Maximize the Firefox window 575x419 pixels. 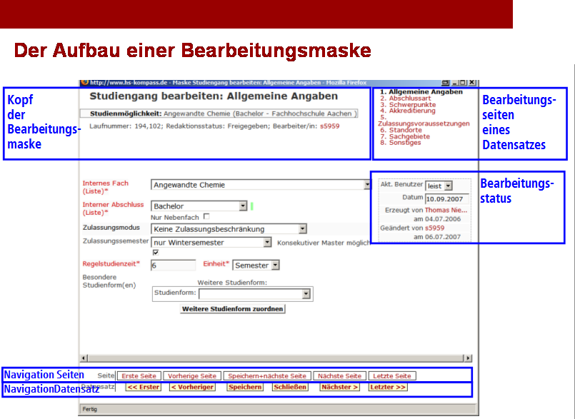point(463,83)
